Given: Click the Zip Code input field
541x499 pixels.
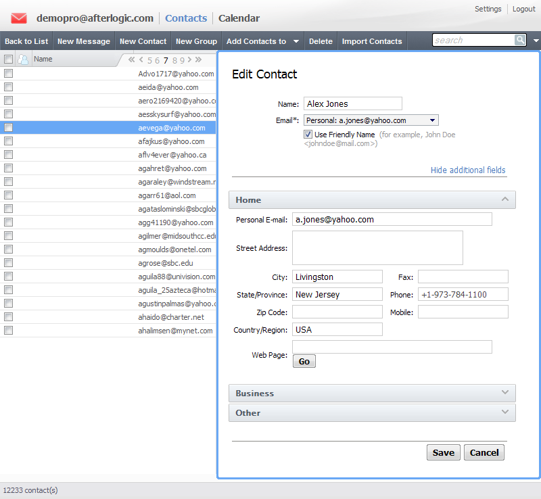Looking at the screenshot, I should tap(337, 312).
